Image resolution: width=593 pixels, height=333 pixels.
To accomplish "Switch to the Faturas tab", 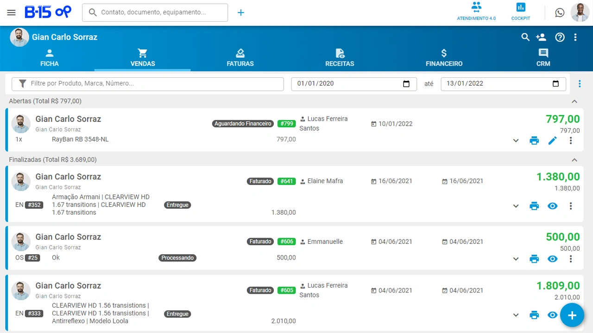I will (x=240, y=58).
